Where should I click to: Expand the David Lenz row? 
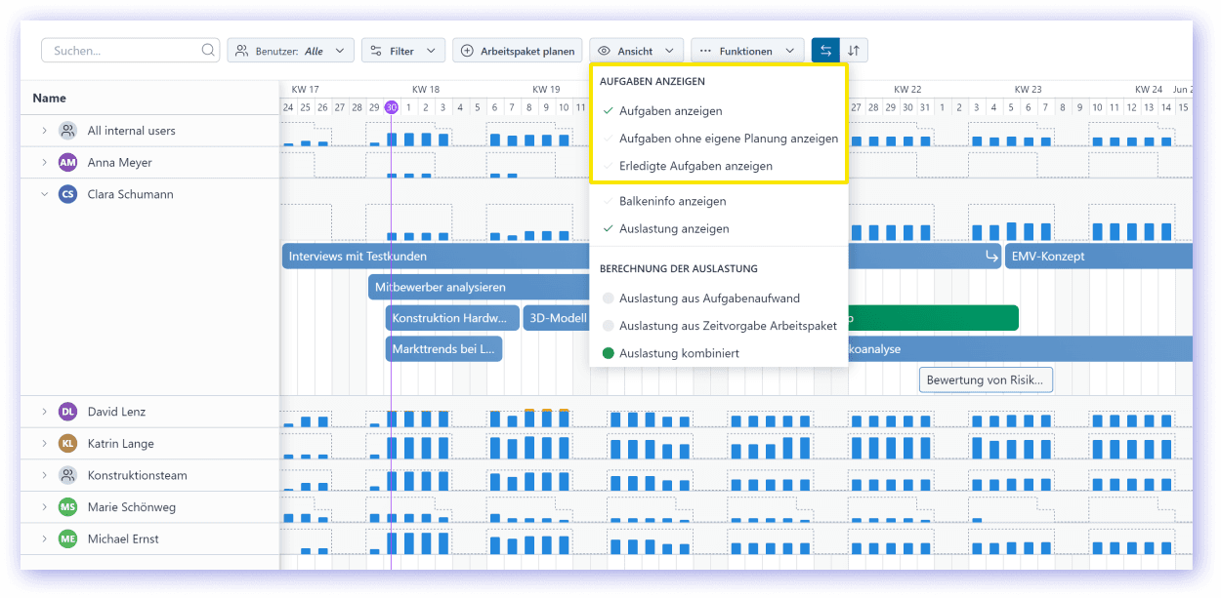(44, 412)
